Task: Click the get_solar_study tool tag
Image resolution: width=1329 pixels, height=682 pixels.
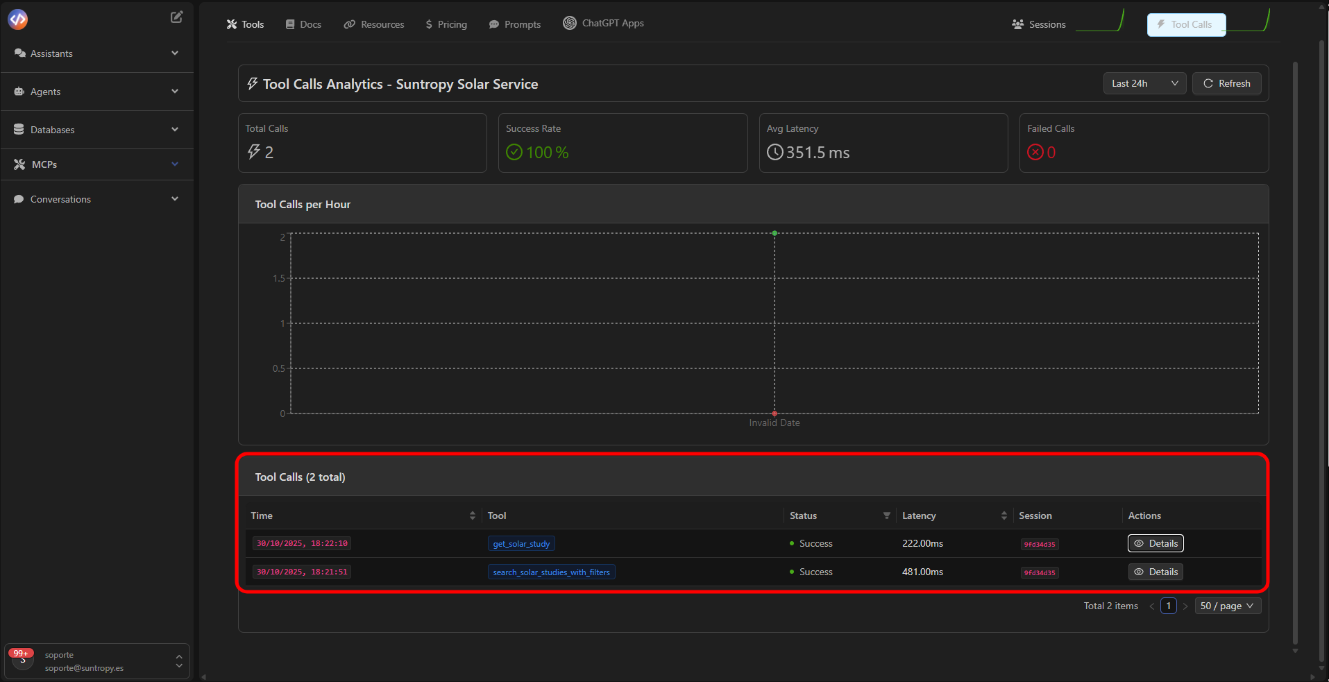Action: tap(521, 544)
